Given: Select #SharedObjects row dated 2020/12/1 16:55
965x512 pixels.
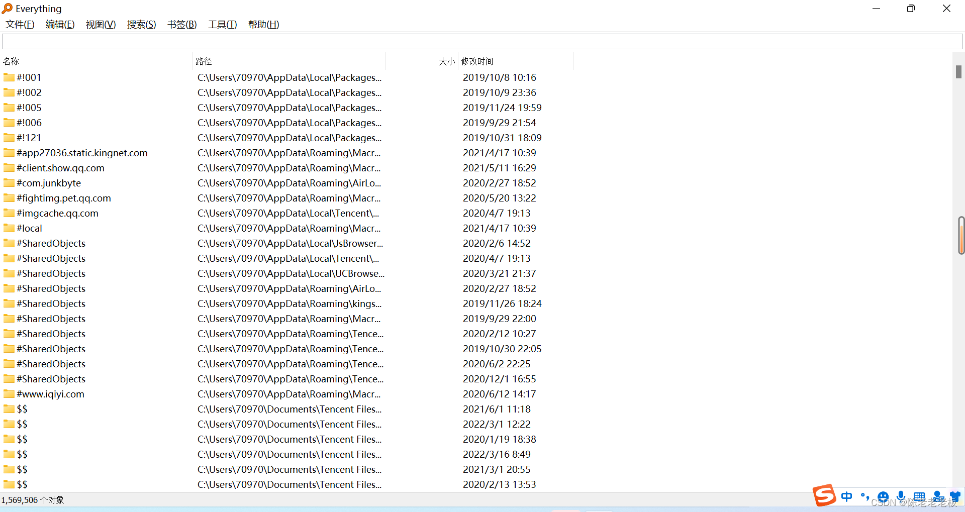Looking at the screenshot, I should pos(51,379).
